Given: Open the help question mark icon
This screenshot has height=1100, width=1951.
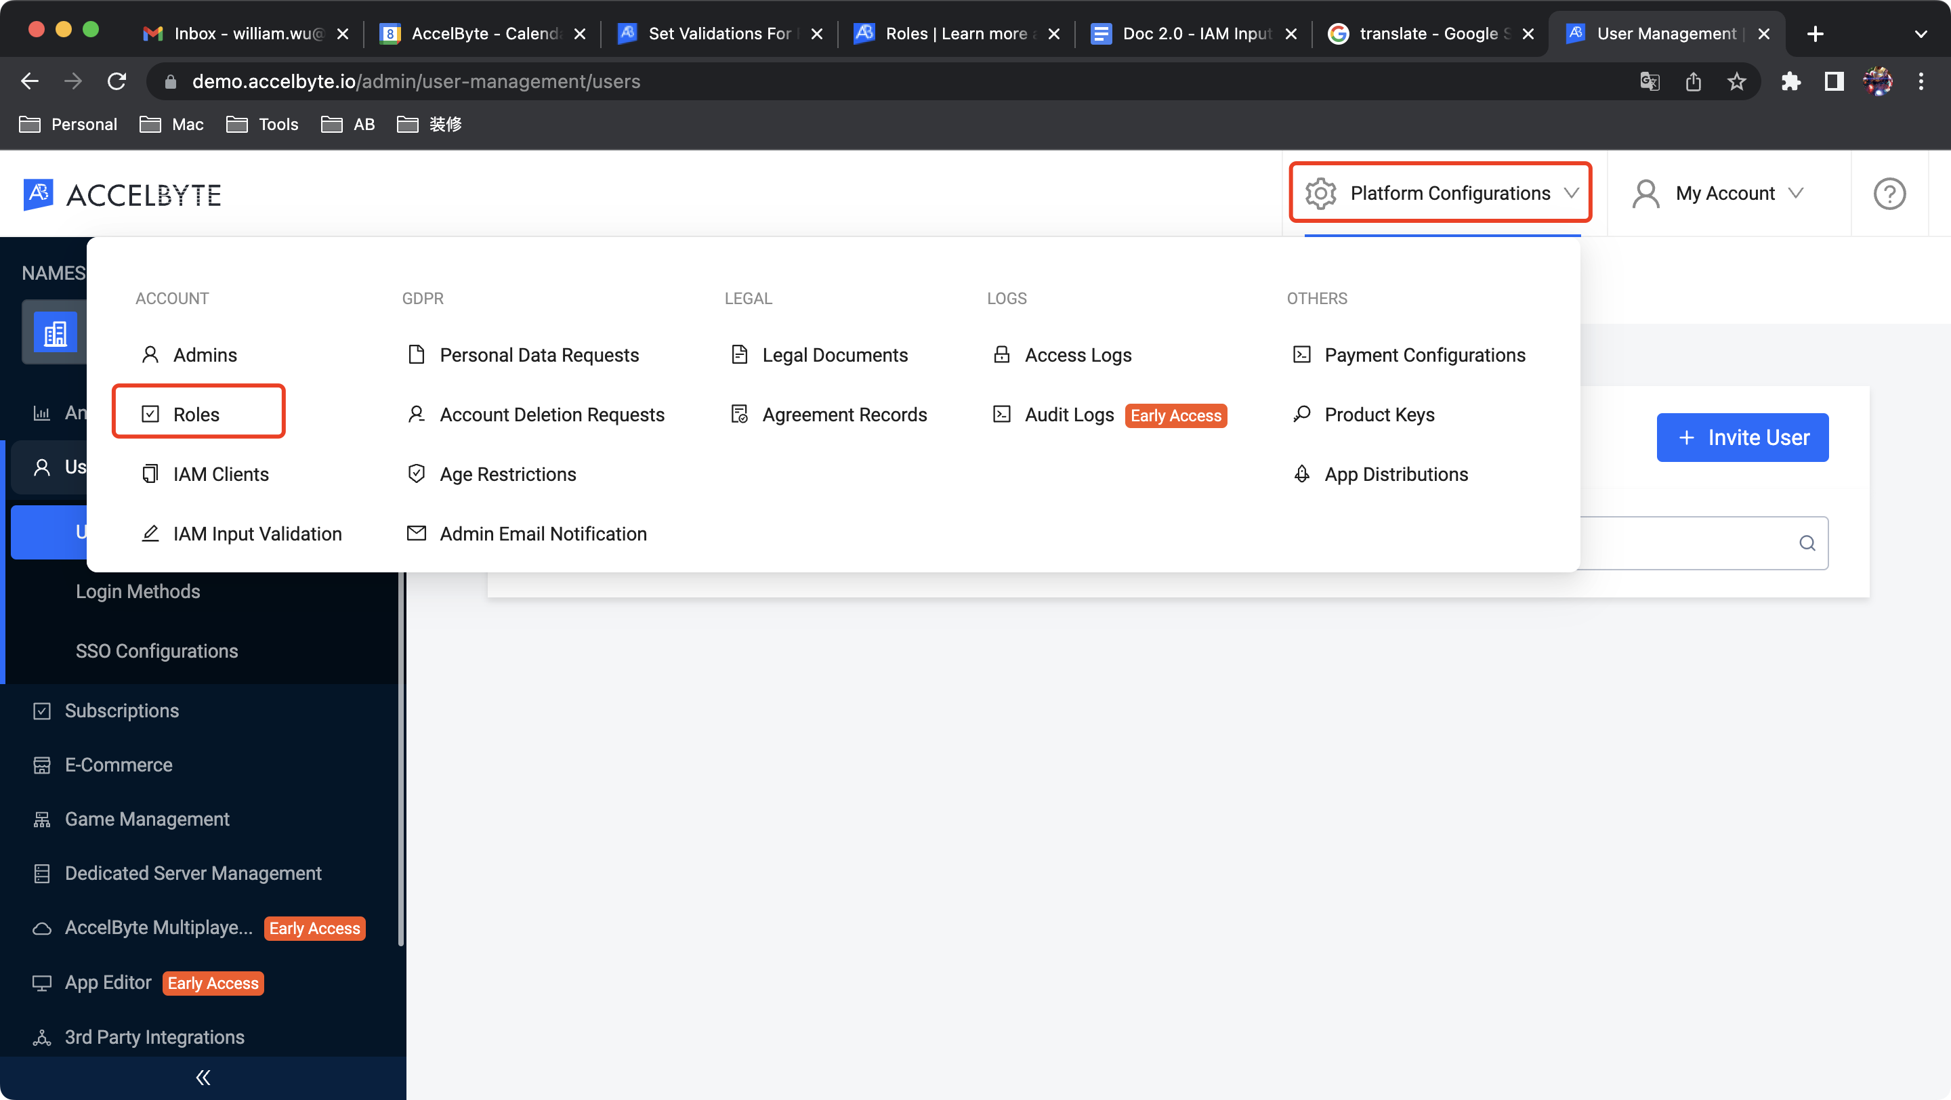Looking at the screenshot, I should (x=1889, y=193).
